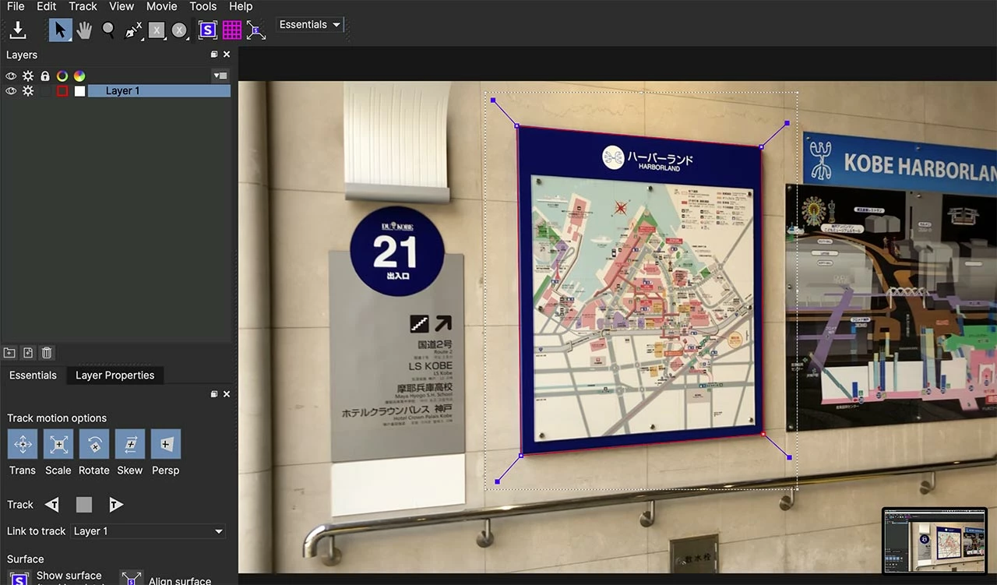Switch to the Layer Properties tab
Screen dimensions: 997x585
point(114,375)
